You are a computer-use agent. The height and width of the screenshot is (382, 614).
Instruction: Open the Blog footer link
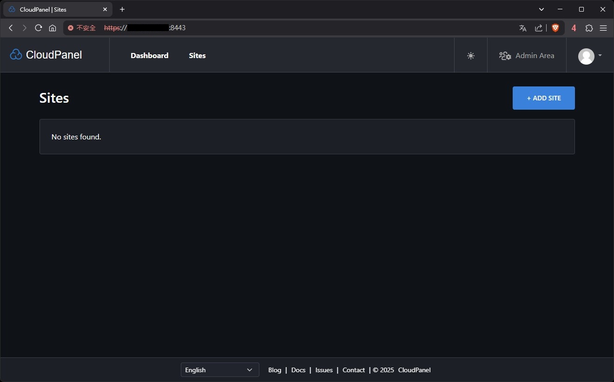tap(275, 370)
